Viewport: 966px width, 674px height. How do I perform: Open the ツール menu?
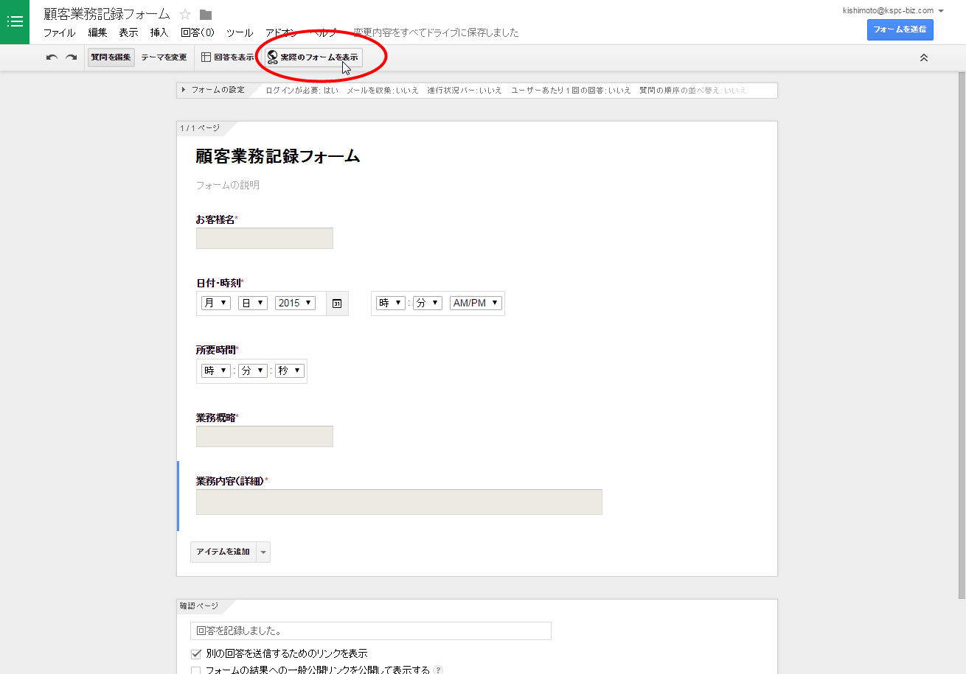240,32
